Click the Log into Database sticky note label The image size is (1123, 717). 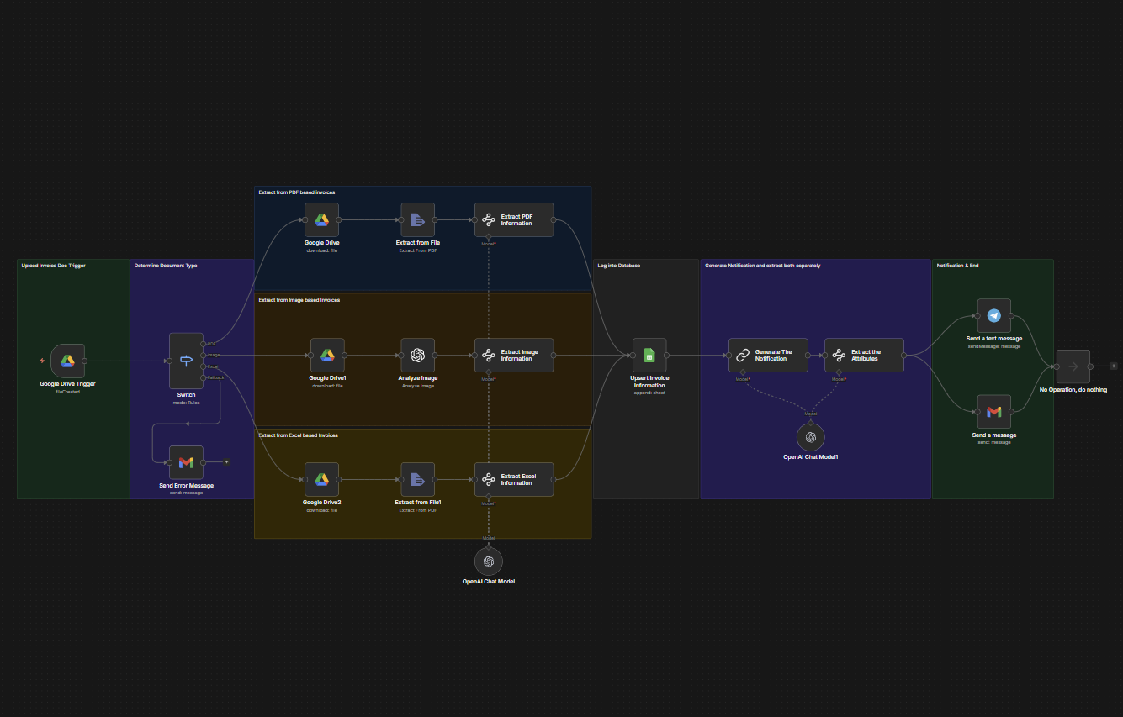click(x=617, y=265)
